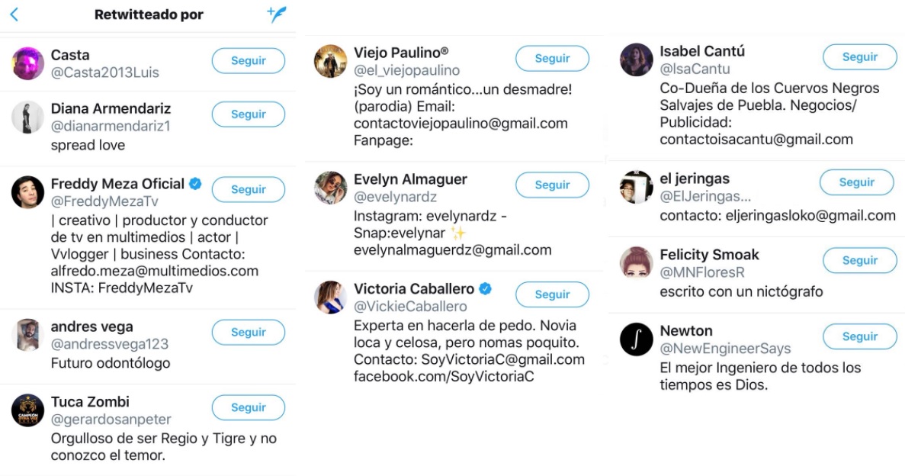905x476 pixels.
Task: Open Casta's profile picture
Action: click(28, 63)
